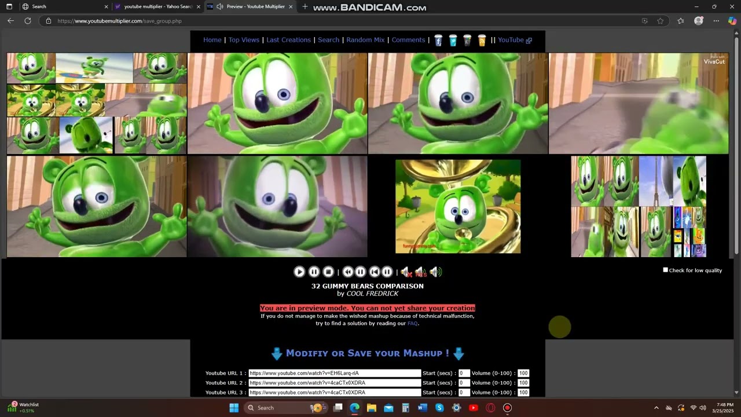This screenshot has height=417, width=741.
Task: Click the mute speaker icon with red X
Action: click(406, 272)
